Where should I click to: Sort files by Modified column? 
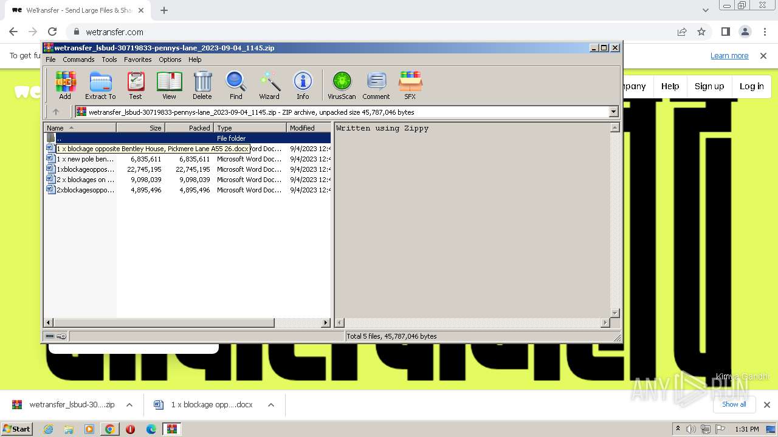click(308, 128)
